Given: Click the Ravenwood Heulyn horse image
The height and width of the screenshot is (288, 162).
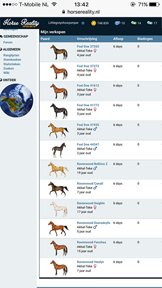Looking at the screenshot, I should [x=59, y=268].
